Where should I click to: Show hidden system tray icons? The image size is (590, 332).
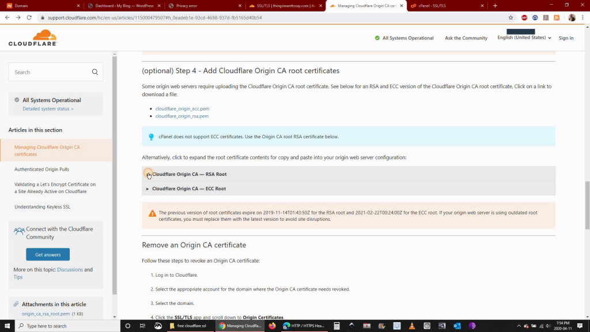(x=519, y=326)
